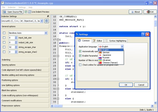The height and width of the screenshot is (112, 158).
Task: Click the editor scroll left arrow
Action: (x=52, y=106)
